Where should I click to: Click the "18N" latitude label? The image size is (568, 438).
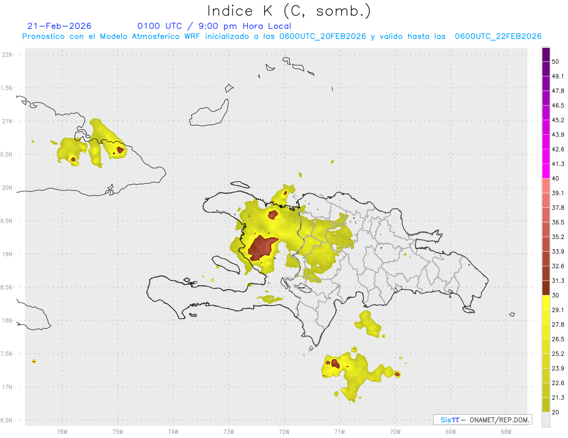(x=8, y=320)
